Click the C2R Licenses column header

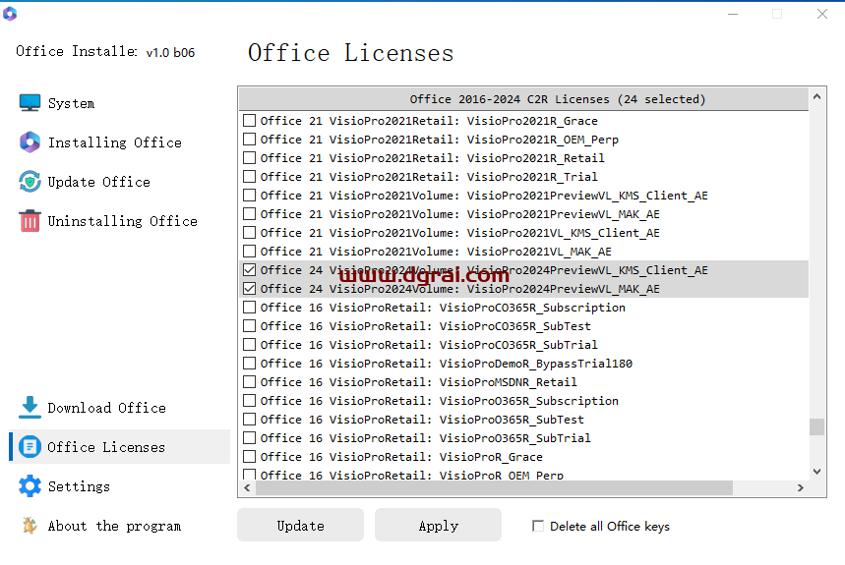click(x=523, y=99)
